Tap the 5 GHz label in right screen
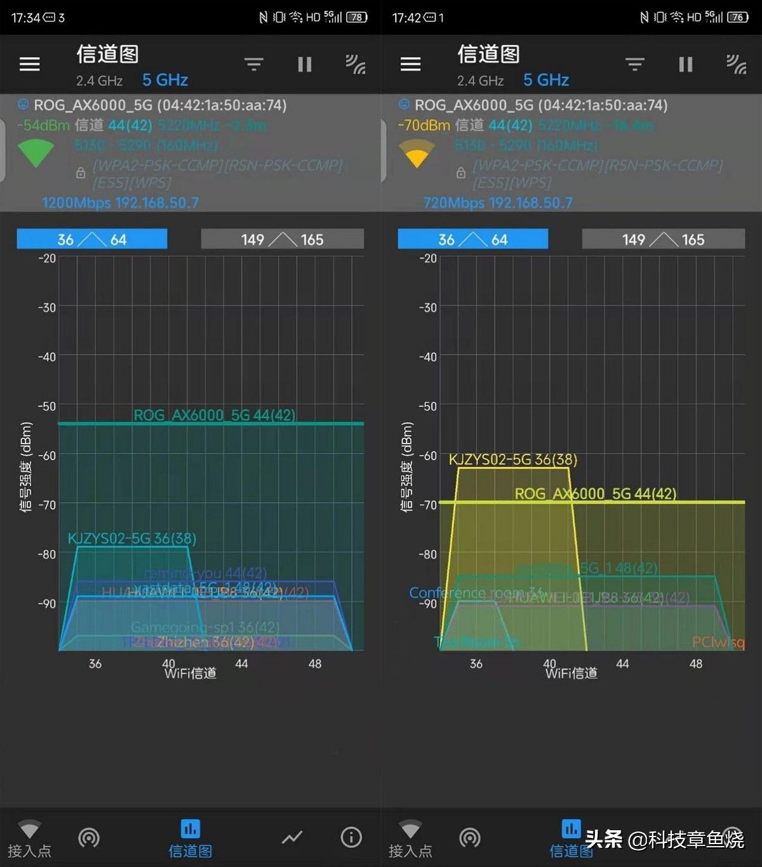The height and width of the screenshot is (867, 762). coord(546,80)
